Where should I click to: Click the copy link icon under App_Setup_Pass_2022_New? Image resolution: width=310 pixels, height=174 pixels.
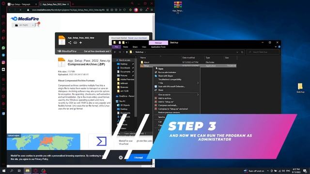[x=75, y=43]
